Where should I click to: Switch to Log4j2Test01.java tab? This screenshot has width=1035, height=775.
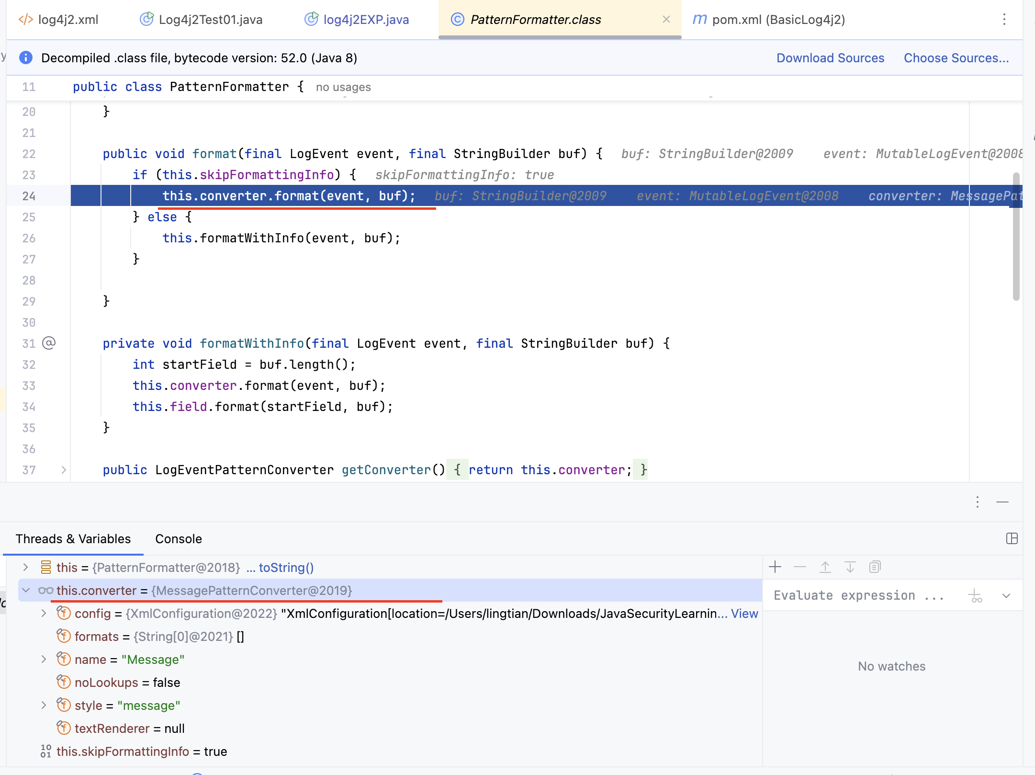201,20
